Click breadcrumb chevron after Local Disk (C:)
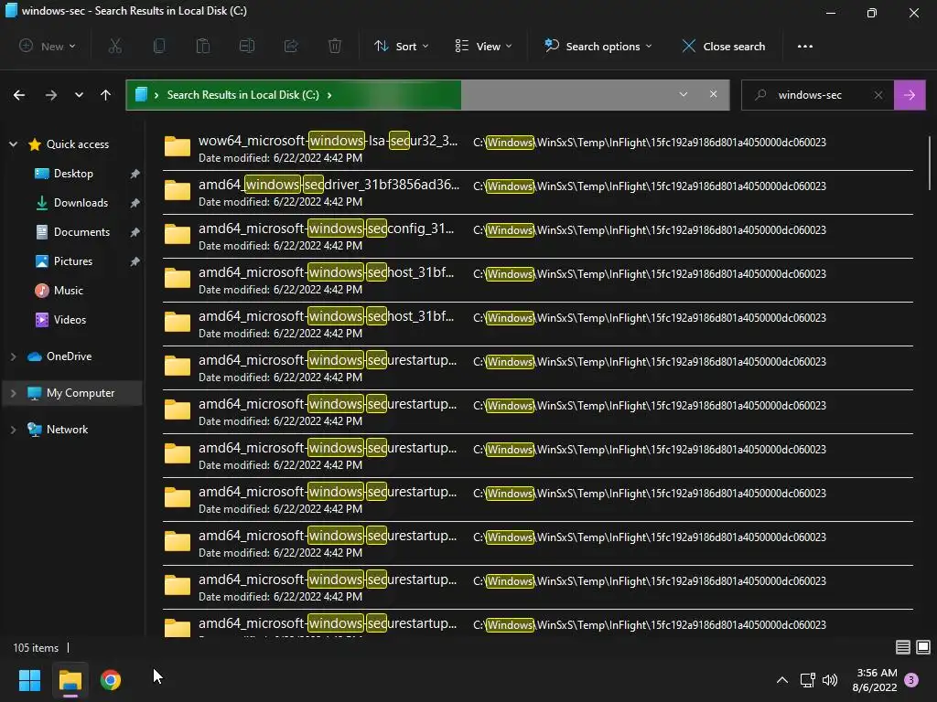Screen dimensions: 937x702 pyautogui.click(x=329, y=95)
